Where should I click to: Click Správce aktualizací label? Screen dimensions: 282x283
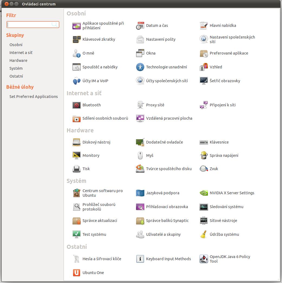[100, 221]
